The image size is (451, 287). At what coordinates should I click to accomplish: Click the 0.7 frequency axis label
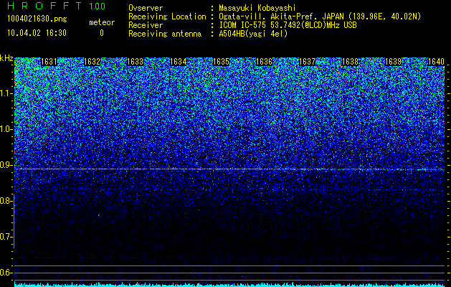[x=6, y=237]
